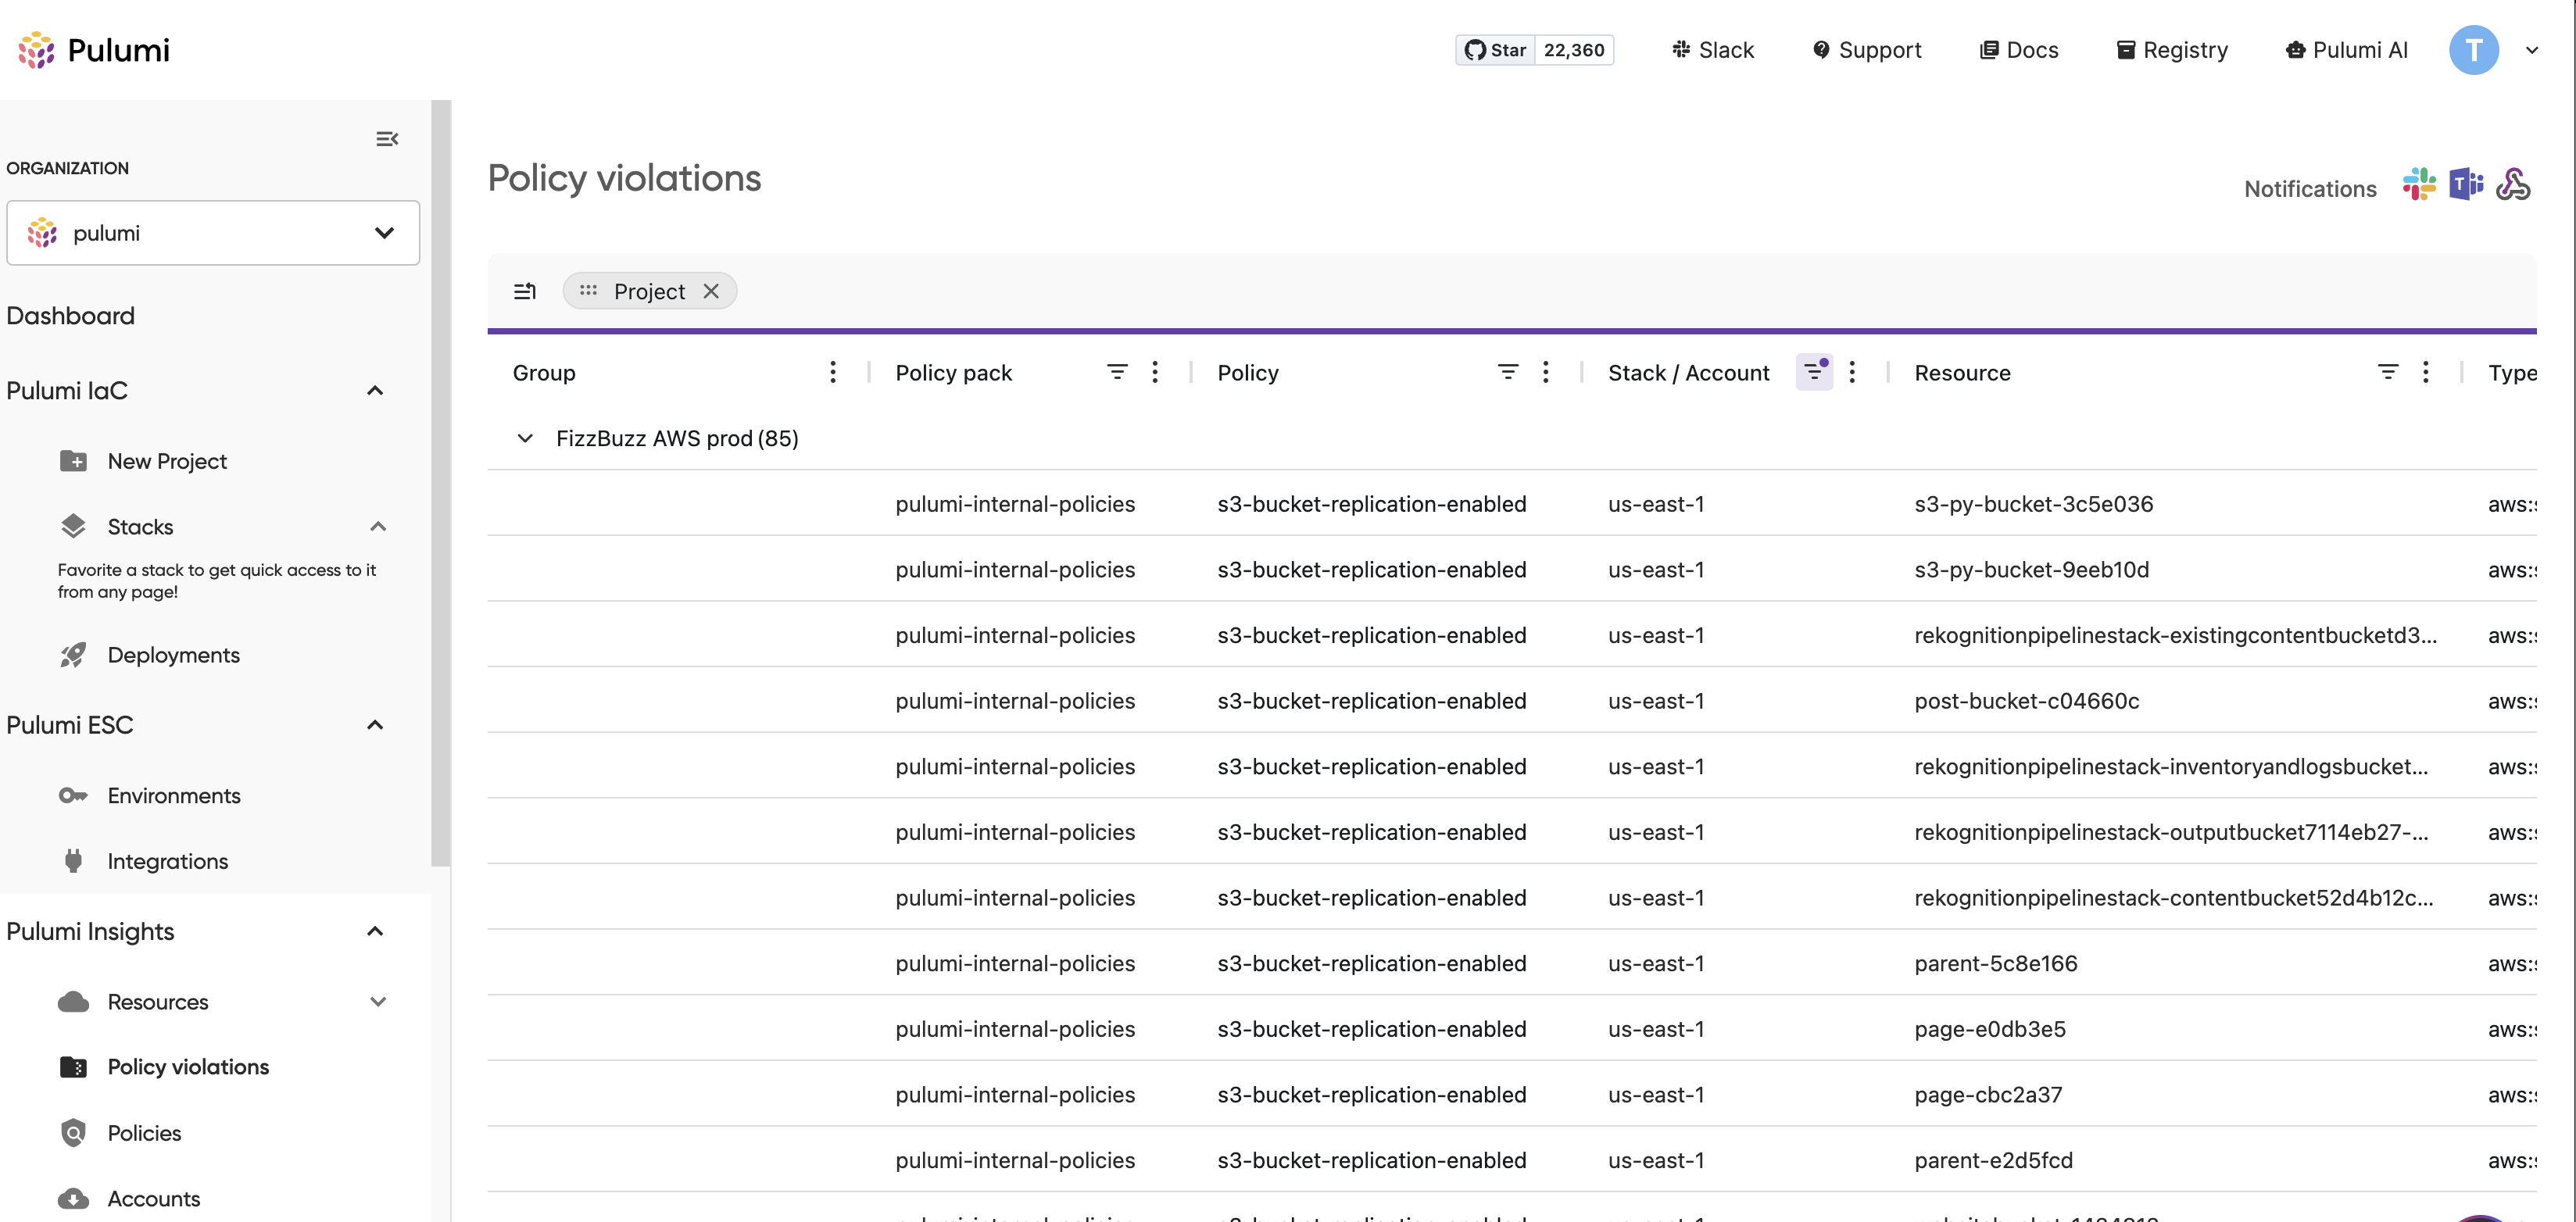The width and height of the screenshot is (2576, 1222).
Task: Open Policy pack column filter
Action: click(1117, 372)
